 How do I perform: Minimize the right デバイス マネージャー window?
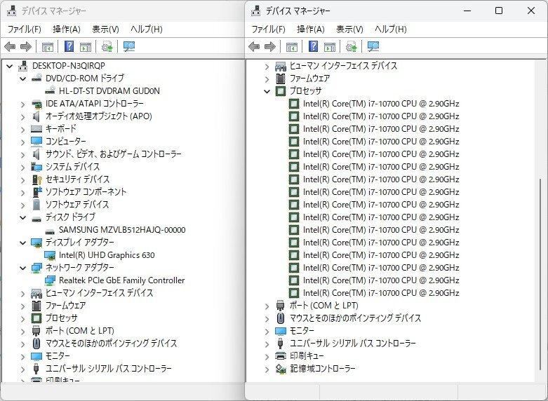(467, 11)
